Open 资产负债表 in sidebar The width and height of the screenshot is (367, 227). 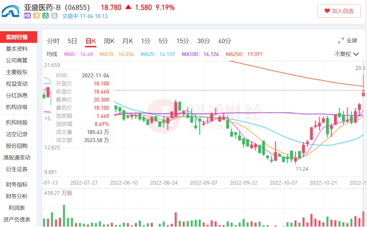(17, 220)
